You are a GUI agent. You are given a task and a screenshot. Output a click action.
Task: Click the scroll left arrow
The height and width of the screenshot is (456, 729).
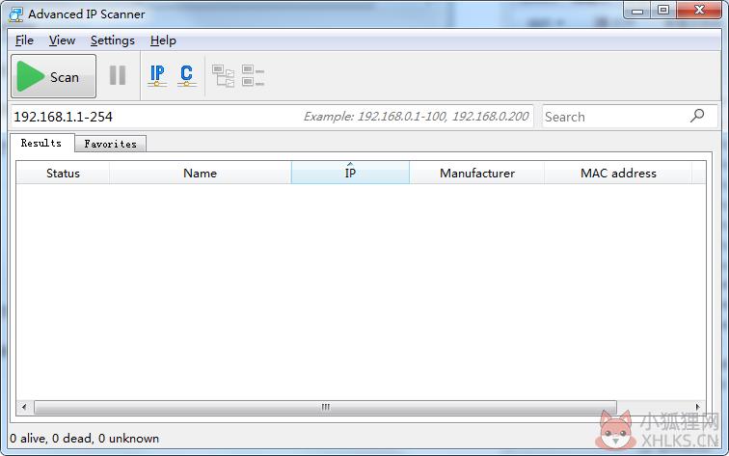click(x=24, y=407)
